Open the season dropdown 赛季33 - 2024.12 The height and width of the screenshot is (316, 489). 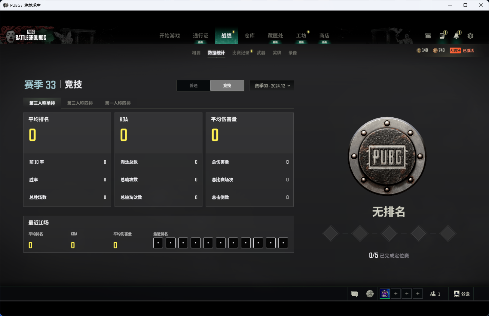click(272, 85)
